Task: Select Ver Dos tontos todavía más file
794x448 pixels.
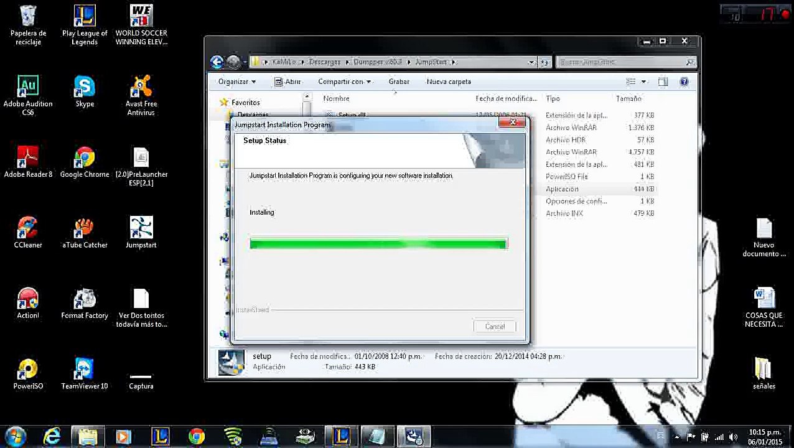Action: (x=141, y=308)
